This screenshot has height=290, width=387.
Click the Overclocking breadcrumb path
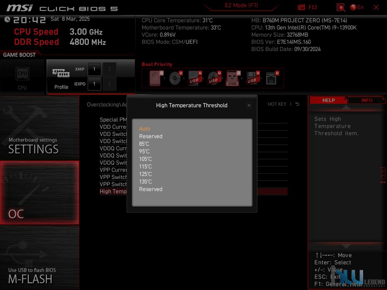point(107,104)
